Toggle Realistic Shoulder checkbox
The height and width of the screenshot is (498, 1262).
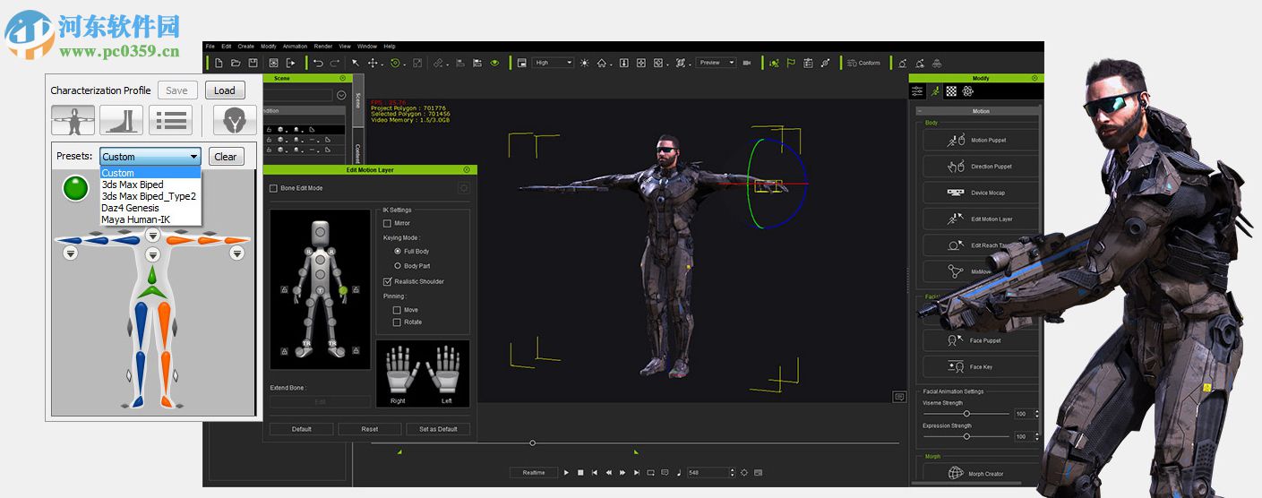tap(387, 281)
